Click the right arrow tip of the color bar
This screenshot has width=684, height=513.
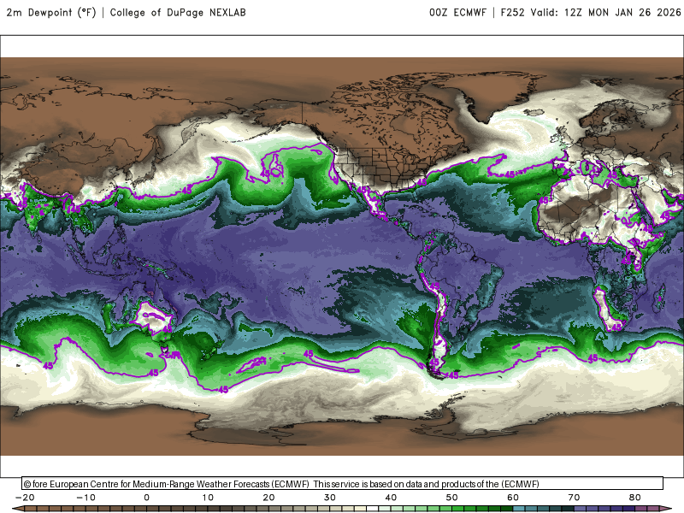pos(667,509)
